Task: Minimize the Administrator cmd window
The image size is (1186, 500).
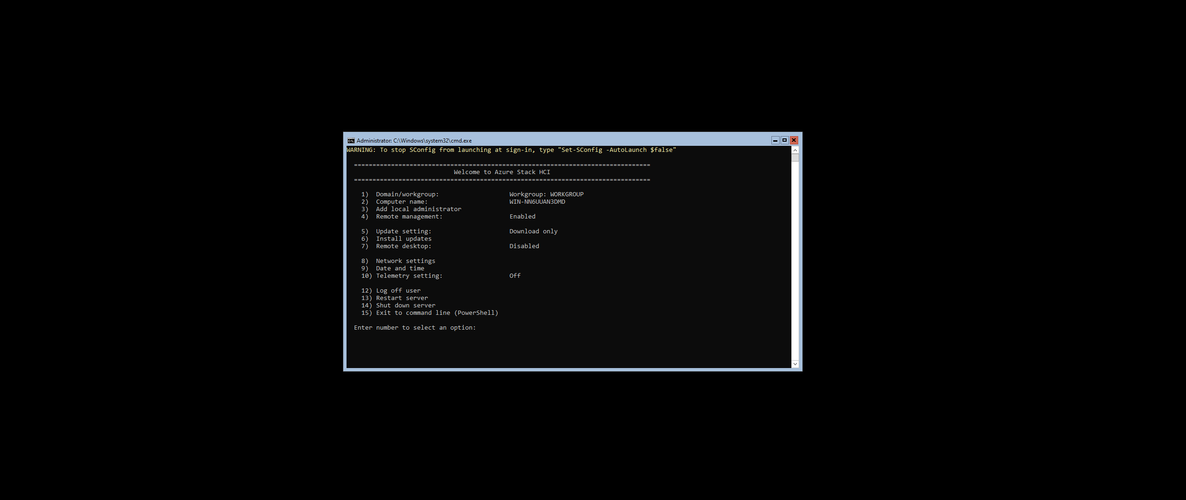Action: pos(775,140)
